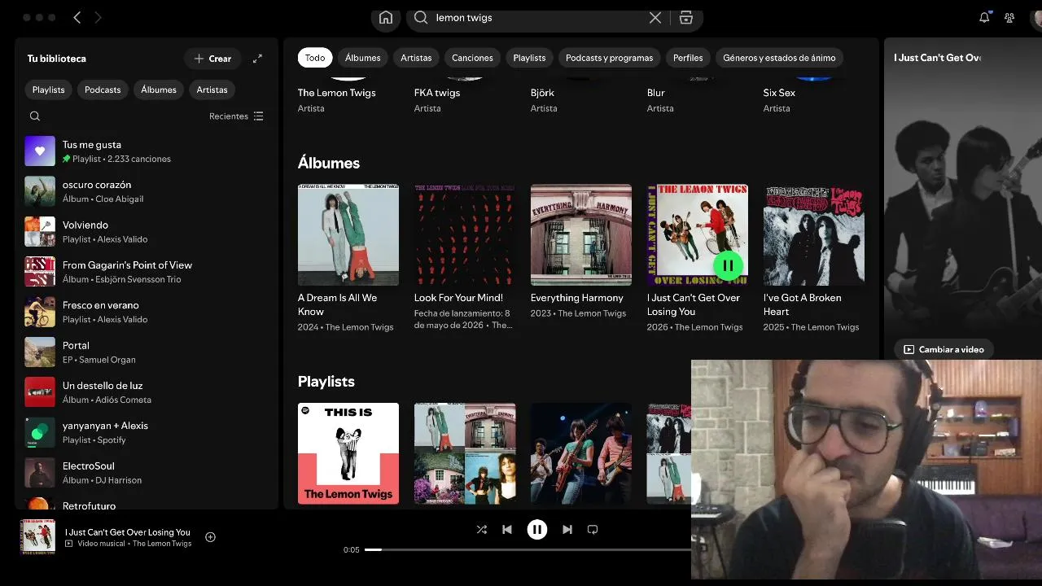Toggle repeat in player bar

(x=593, y=529)
